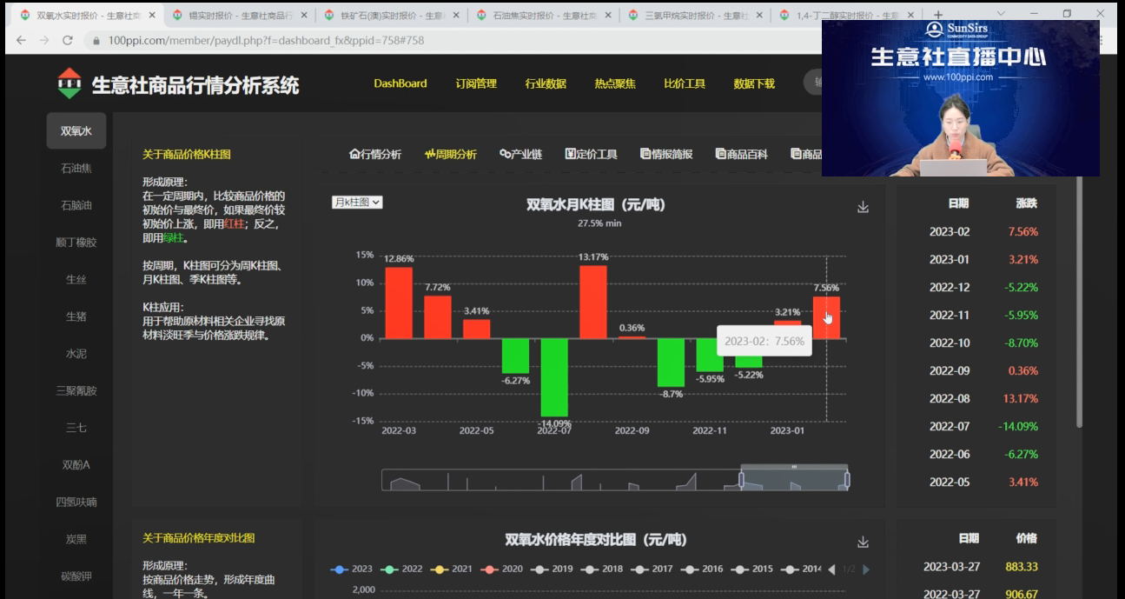Select 四氢呋喃 in commodity sidebar
The image size is (1125, 599).
pyautogui.click(x=76, y=502)
